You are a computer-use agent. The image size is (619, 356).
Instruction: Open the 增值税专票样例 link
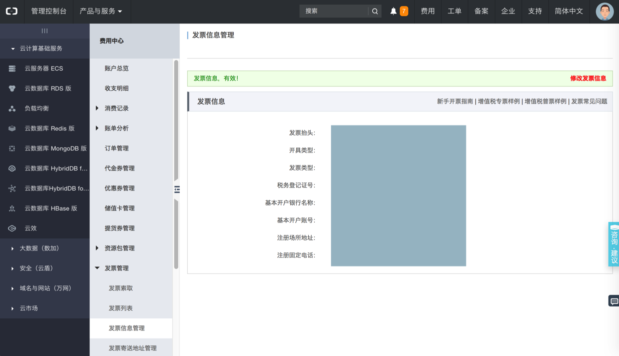[499, 101]
